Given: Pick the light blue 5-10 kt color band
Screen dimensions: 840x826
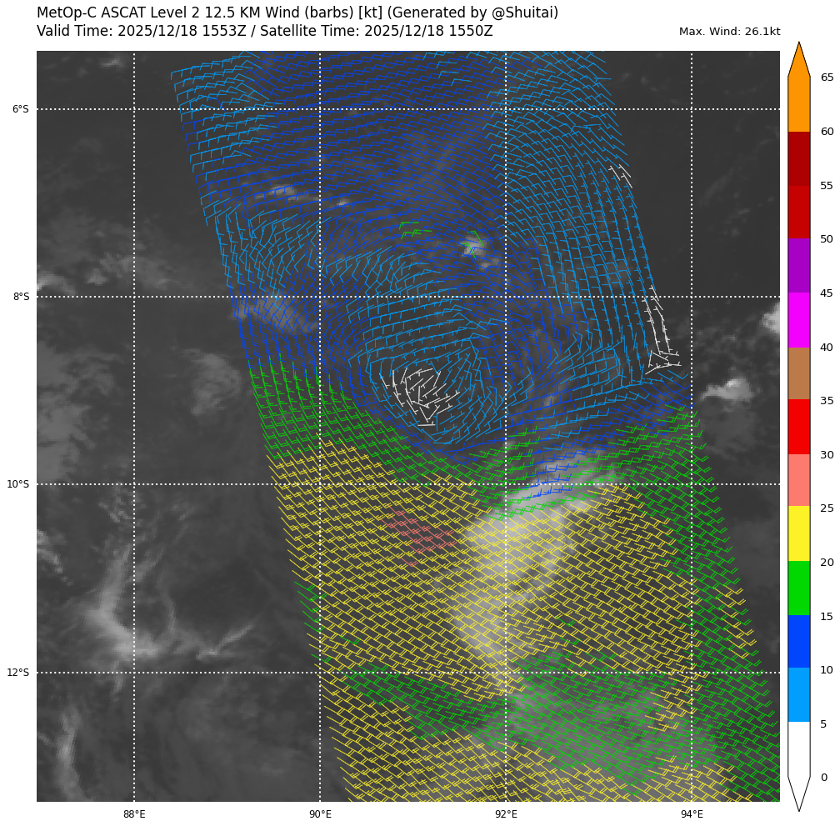Looking at the screenshot, I should (x=798, y=694).
